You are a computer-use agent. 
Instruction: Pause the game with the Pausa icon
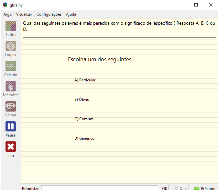[11, 126]
